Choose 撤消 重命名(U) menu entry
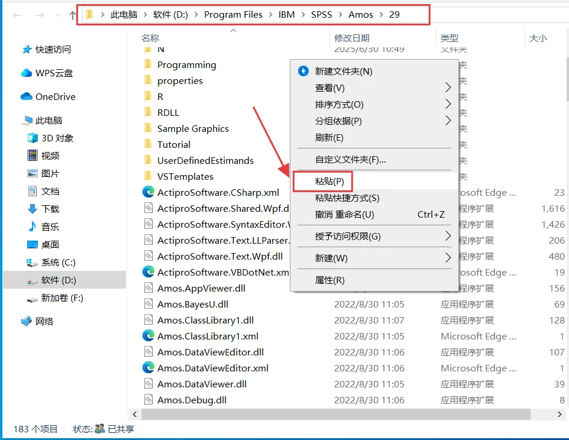Image resolution: width=569 pixels, height=440 pixels. coord(374,214)
